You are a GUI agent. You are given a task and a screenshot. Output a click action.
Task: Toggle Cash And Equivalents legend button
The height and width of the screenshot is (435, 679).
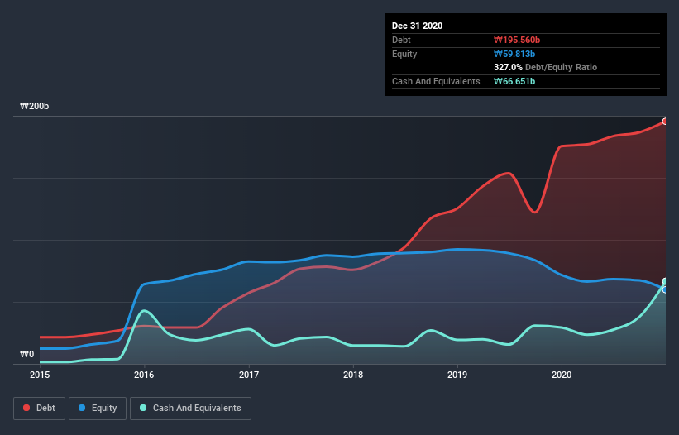(x=190, y=409)
